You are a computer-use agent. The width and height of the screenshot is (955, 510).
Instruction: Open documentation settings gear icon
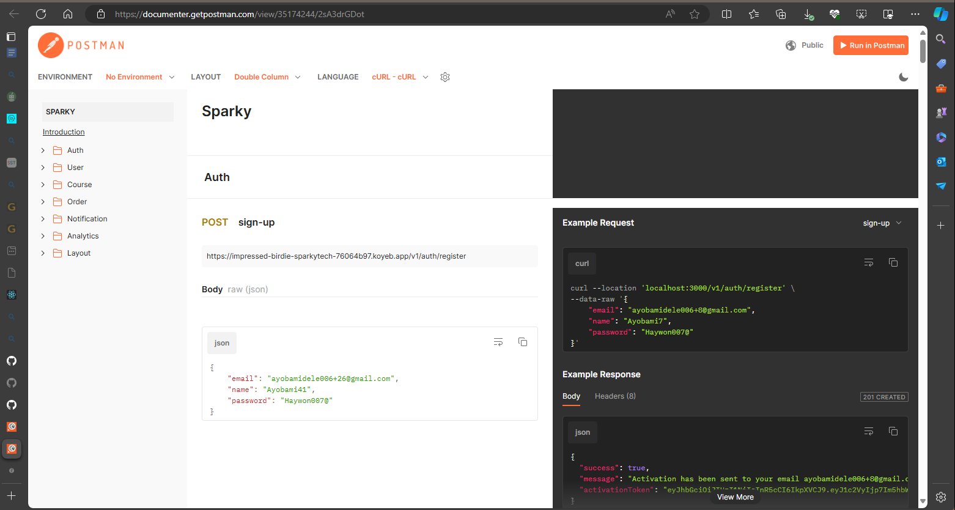click(x=445, y=77)
